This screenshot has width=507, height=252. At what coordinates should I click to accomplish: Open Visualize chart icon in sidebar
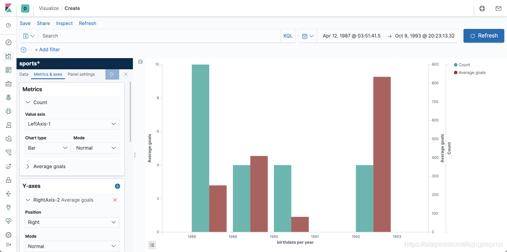tap(9, 56)
